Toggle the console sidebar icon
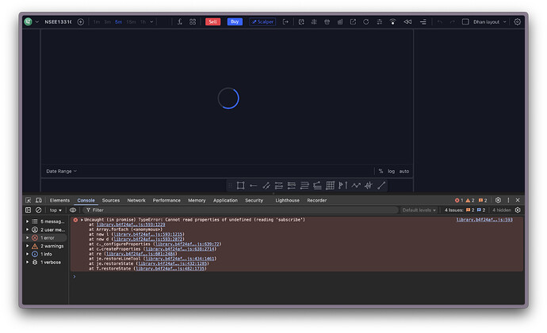This screenshot has height=333, width=547. (29, 210)
